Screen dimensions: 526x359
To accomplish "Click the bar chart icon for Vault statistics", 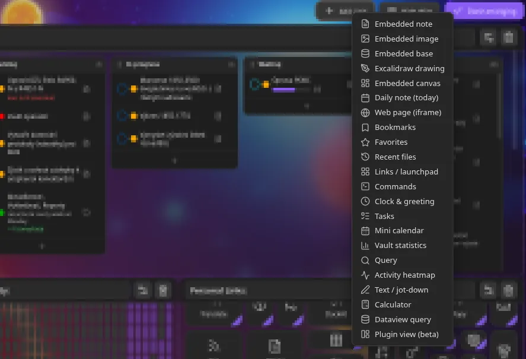I will point(365,246).
